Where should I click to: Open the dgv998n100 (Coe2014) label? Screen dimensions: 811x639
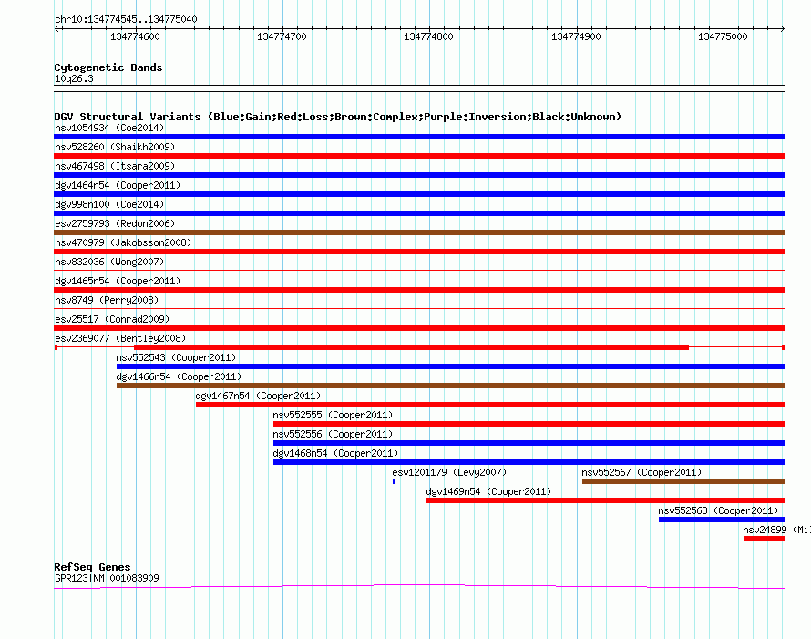click(x=109, y=204)
